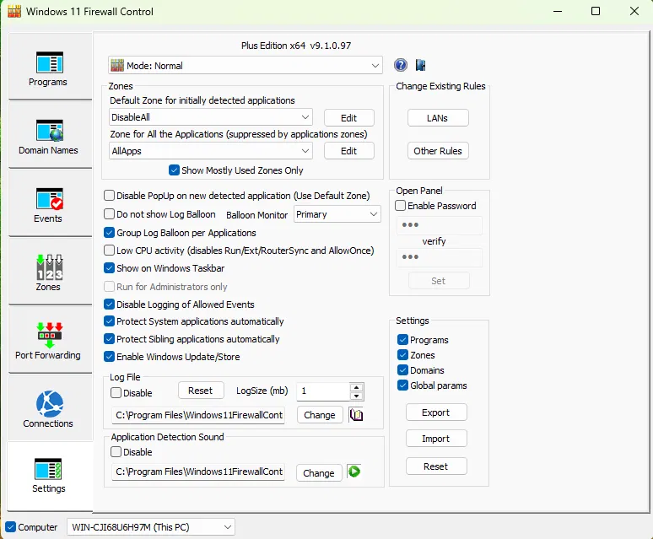Increase LogSize with the up stepper arrow
653x539 pixels.
[x=356, y=386]
